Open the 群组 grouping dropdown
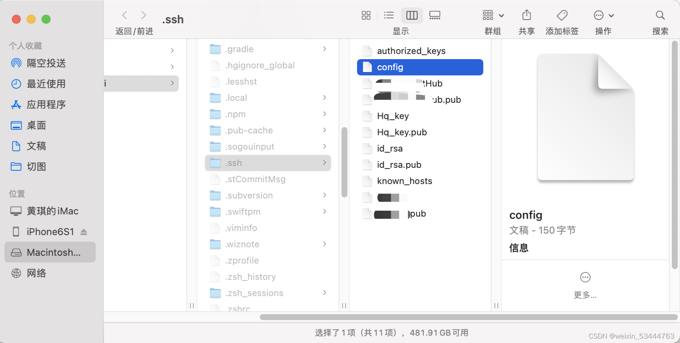Image resolution: width=680 pixels, height=343 pixels. tap(493, 16)
